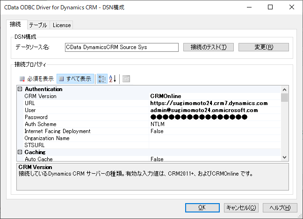
Task: Click the masked password value
Action: pos(199,117)
